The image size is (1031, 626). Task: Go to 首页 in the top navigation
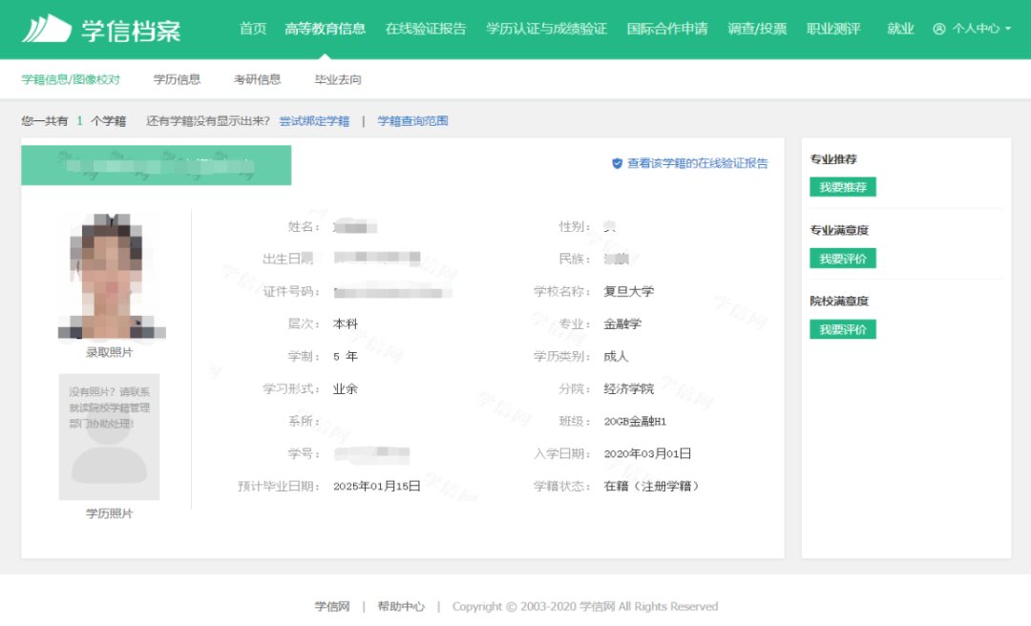pyautogui.click(x=252, y=29)
